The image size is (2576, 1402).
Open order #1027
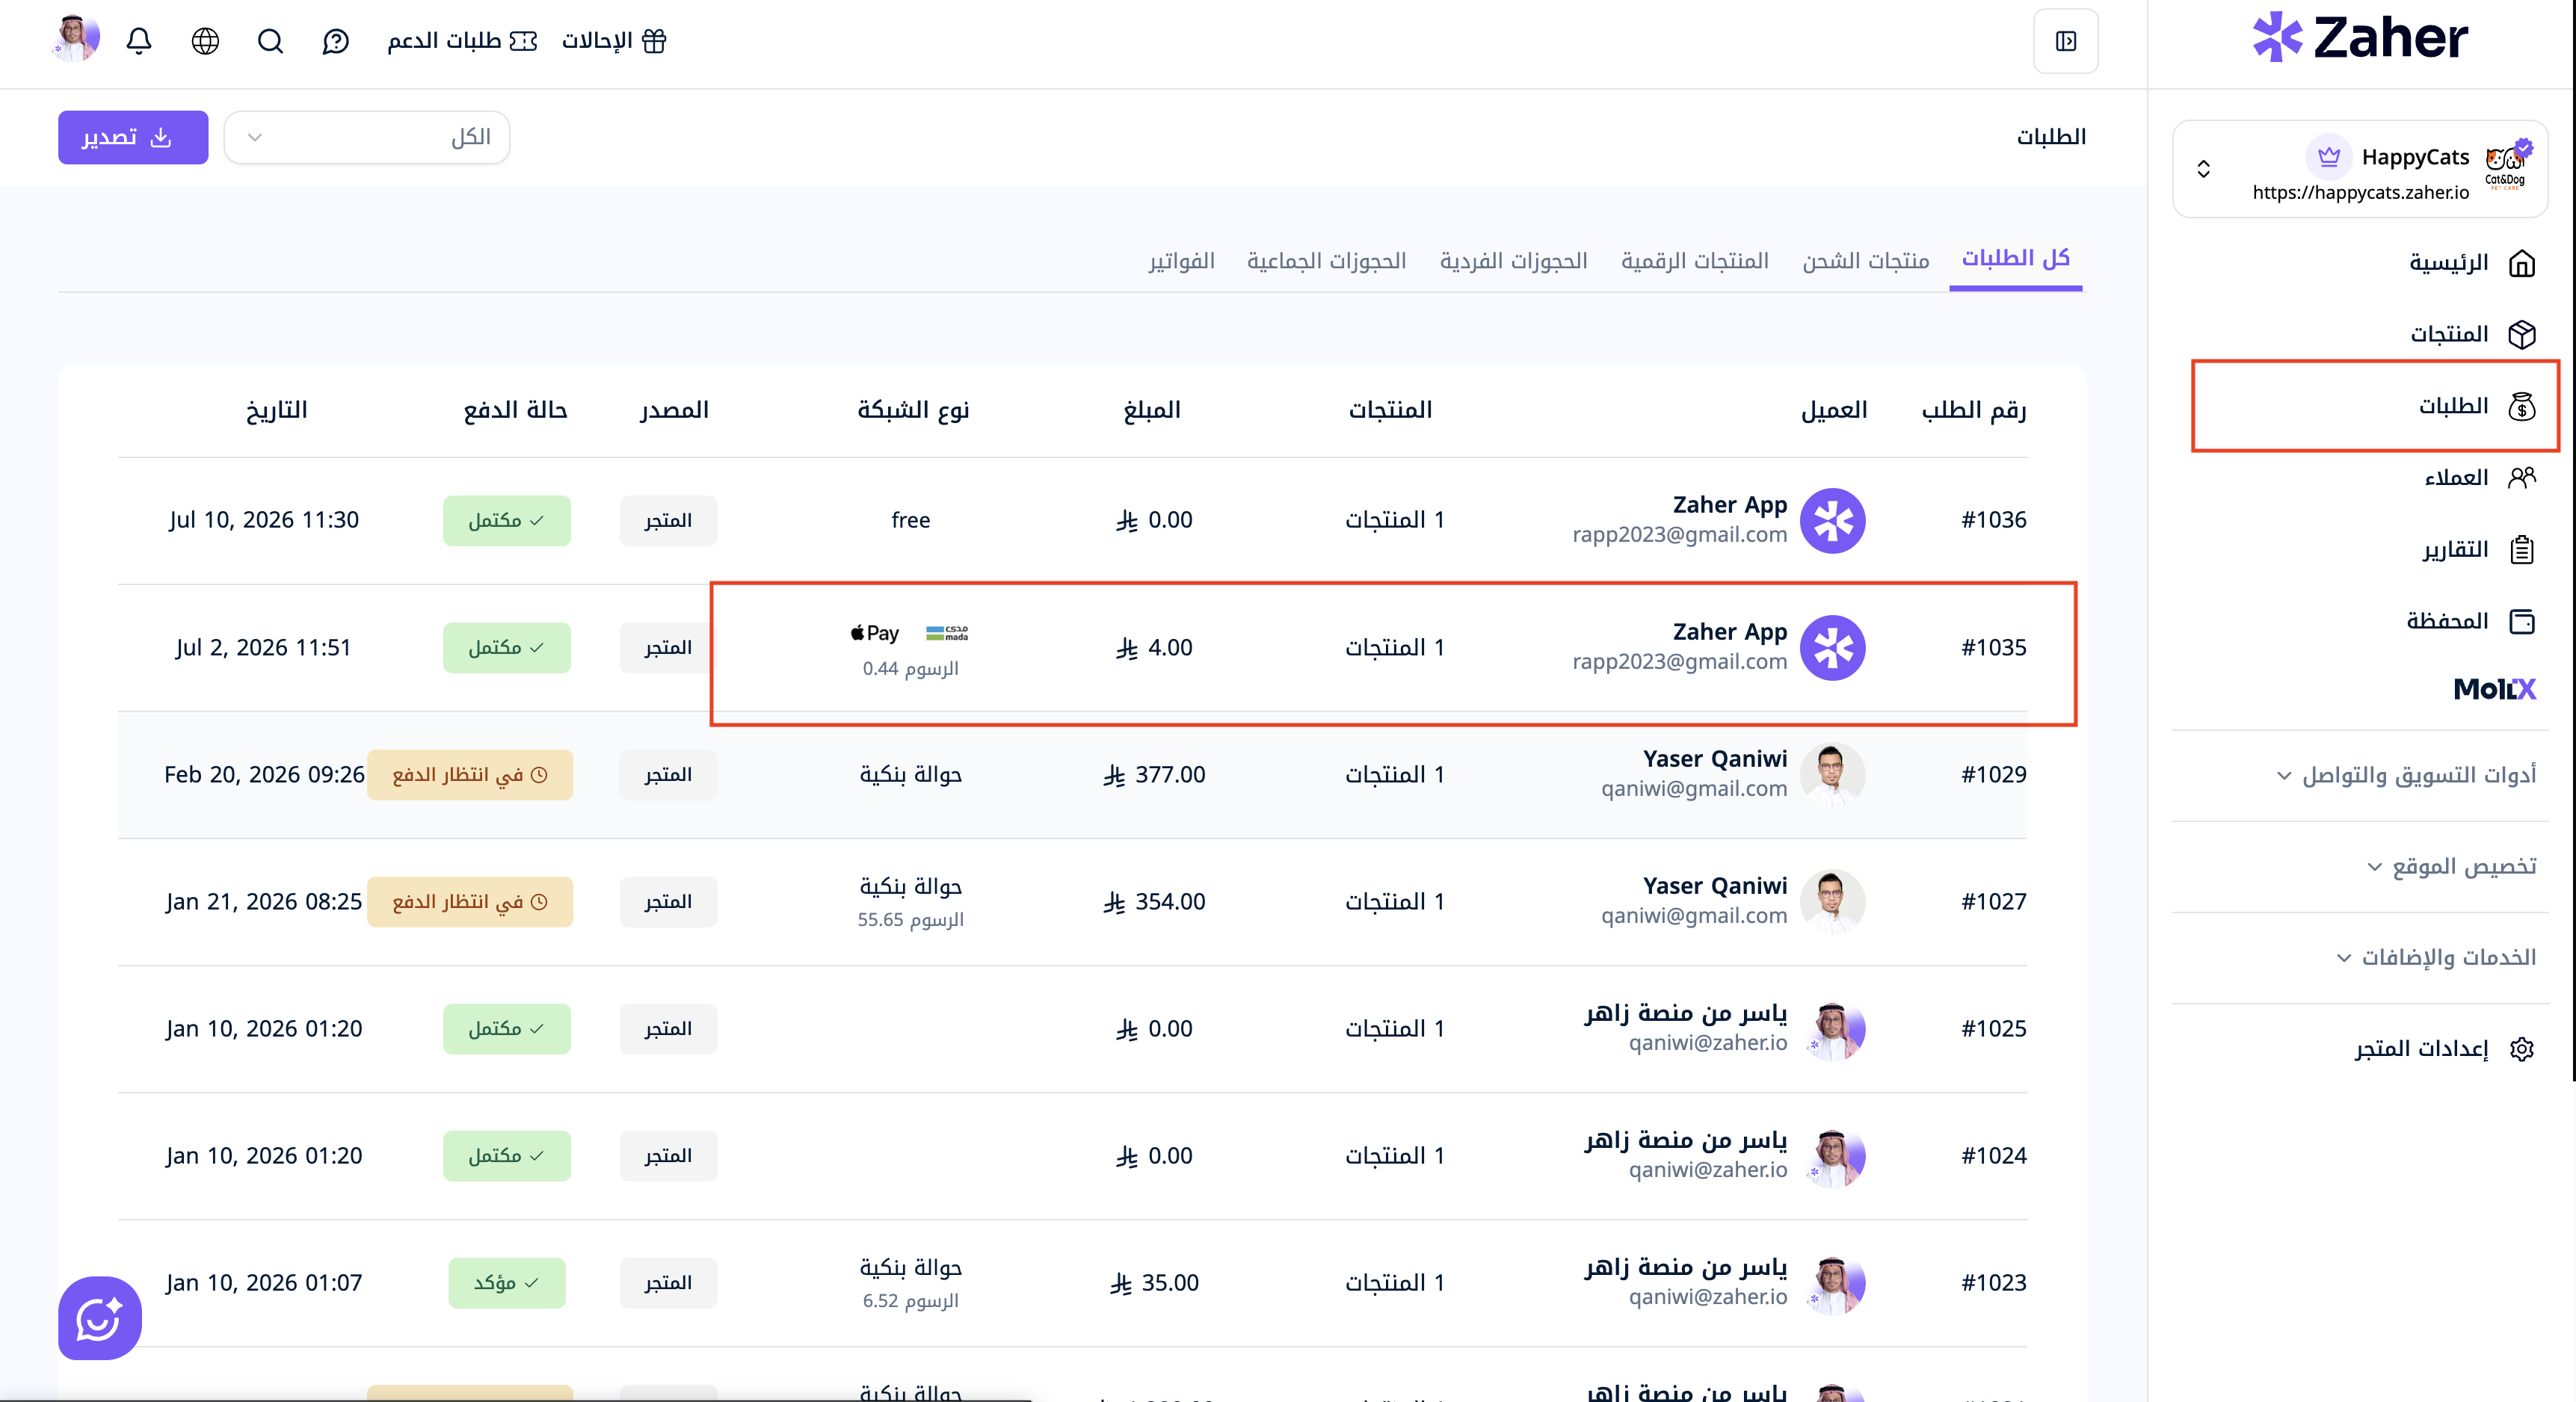pos(1994,902)
